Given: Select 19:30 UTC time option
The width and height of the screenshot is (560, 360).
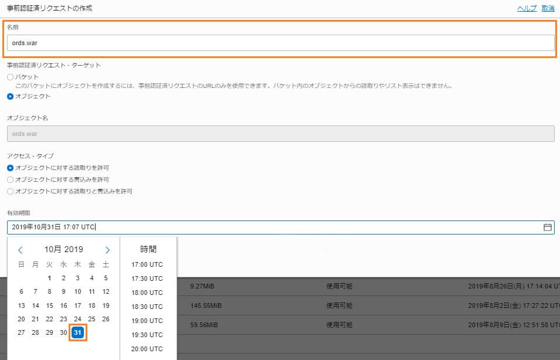Looking at the screenshot, I should click(x=147, y=335).
